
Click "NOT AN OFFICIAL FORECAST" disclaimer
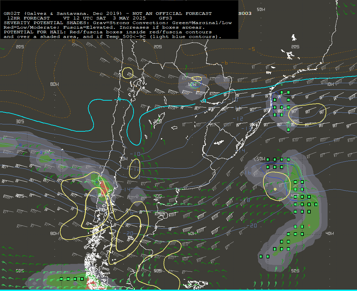[172, 14]
